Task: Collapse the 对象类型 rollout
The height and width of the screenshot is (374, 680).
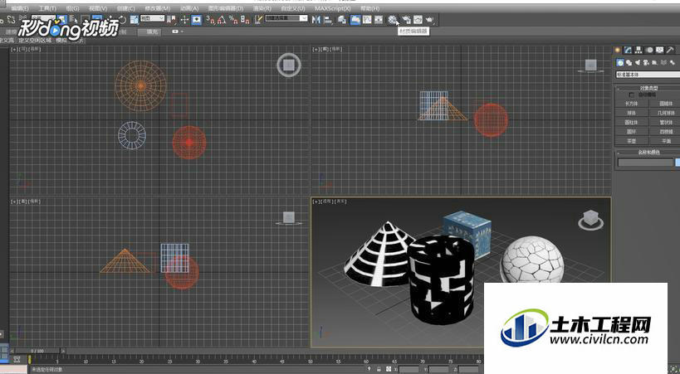Action: pyautogui.click(x=648, y=88)
